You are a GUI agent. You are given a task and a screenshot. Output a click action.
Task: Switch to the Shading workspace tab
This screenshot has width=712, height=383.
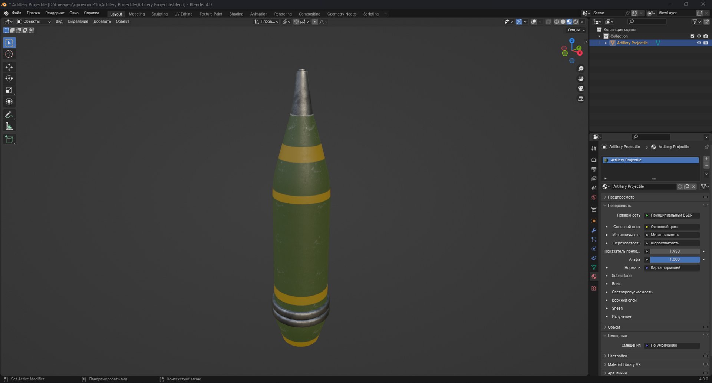(x=236, y=14)
